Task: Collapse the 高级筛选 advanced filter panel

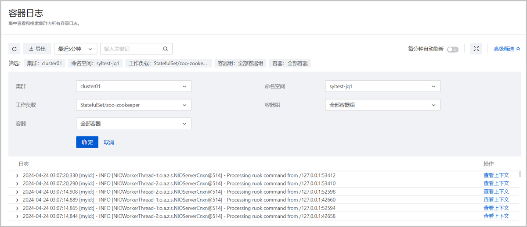Action: point(507,49)
